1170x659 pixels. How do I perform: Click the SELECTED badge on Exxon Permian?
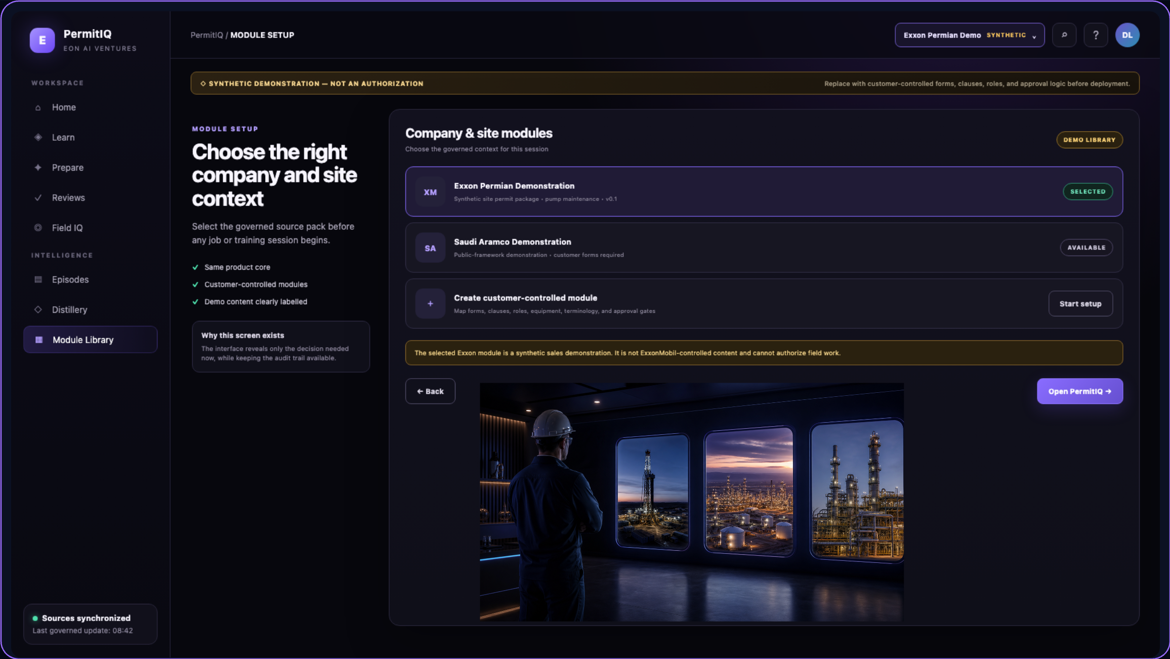[x=1088, y=192]
